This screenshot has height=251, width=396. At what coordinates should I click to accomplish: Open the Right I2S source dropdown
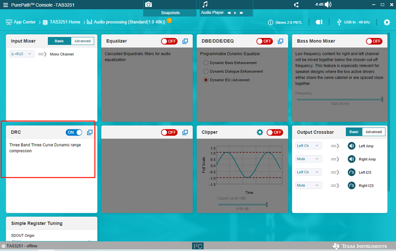pyautogui.click(x=308, y=185)
